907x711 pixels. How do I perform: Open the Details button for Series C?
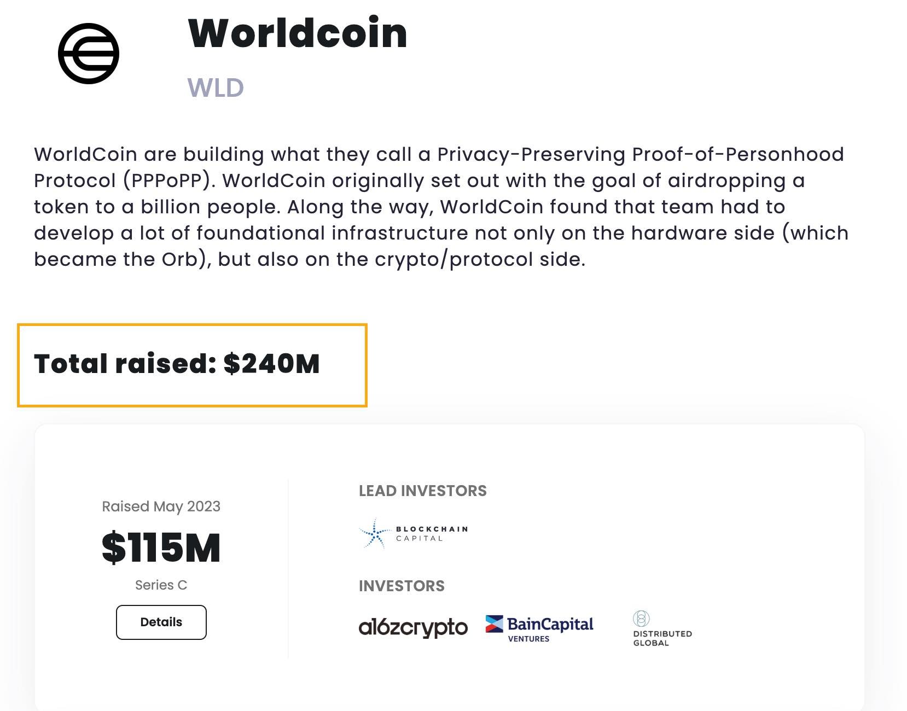161,622
